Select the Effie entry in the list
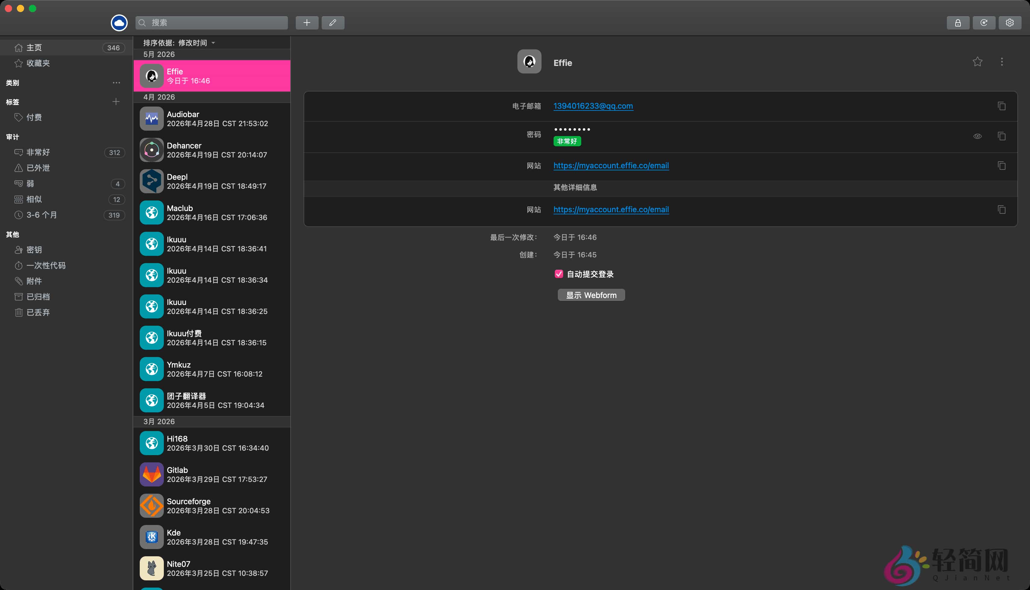Viewport: 1030px width, 590px height. click(x=212, y=76)
